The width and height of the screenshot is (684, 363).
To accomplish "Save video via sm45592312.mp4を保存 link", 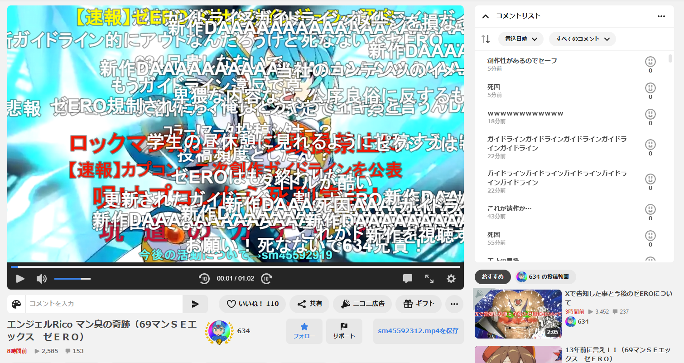I will pos(418,331).
